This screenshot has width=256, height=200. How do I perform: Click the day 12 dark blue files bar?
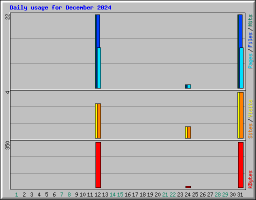coord(98,31)
